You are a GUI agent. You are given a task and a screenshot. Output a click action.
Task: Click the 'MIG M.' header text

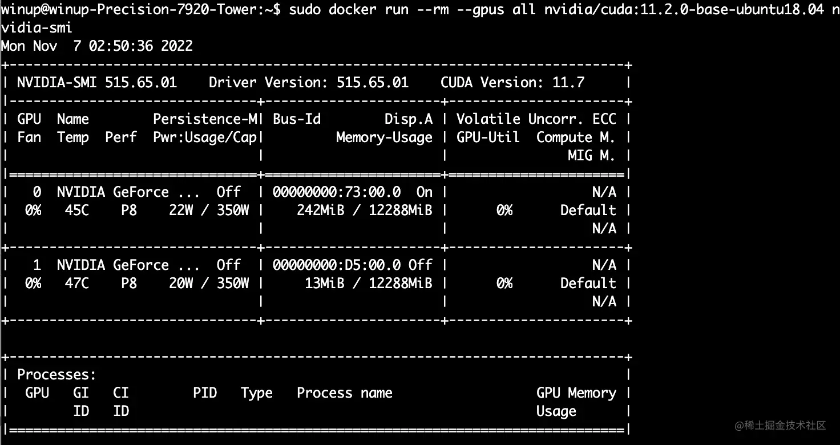pyautogui.click(x=592, y=155)
